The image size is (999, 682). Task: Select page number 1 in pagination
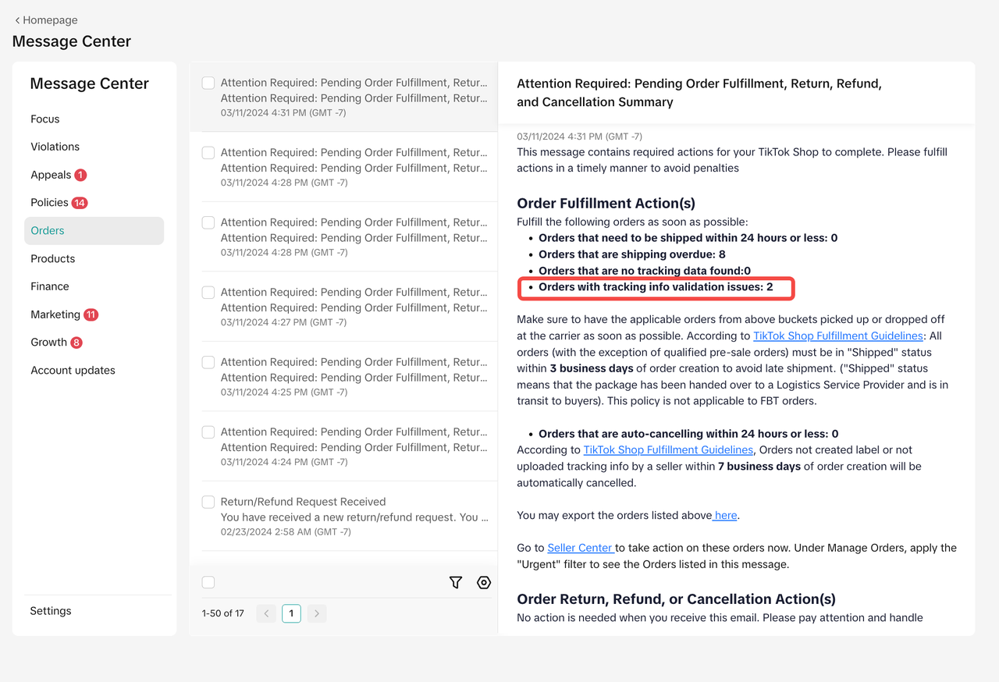pos(291,613)
